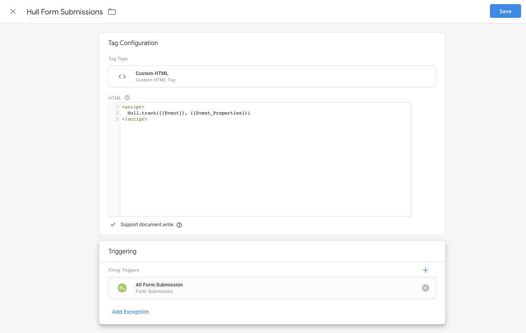Add a firing trigger with plus icon

426,270
